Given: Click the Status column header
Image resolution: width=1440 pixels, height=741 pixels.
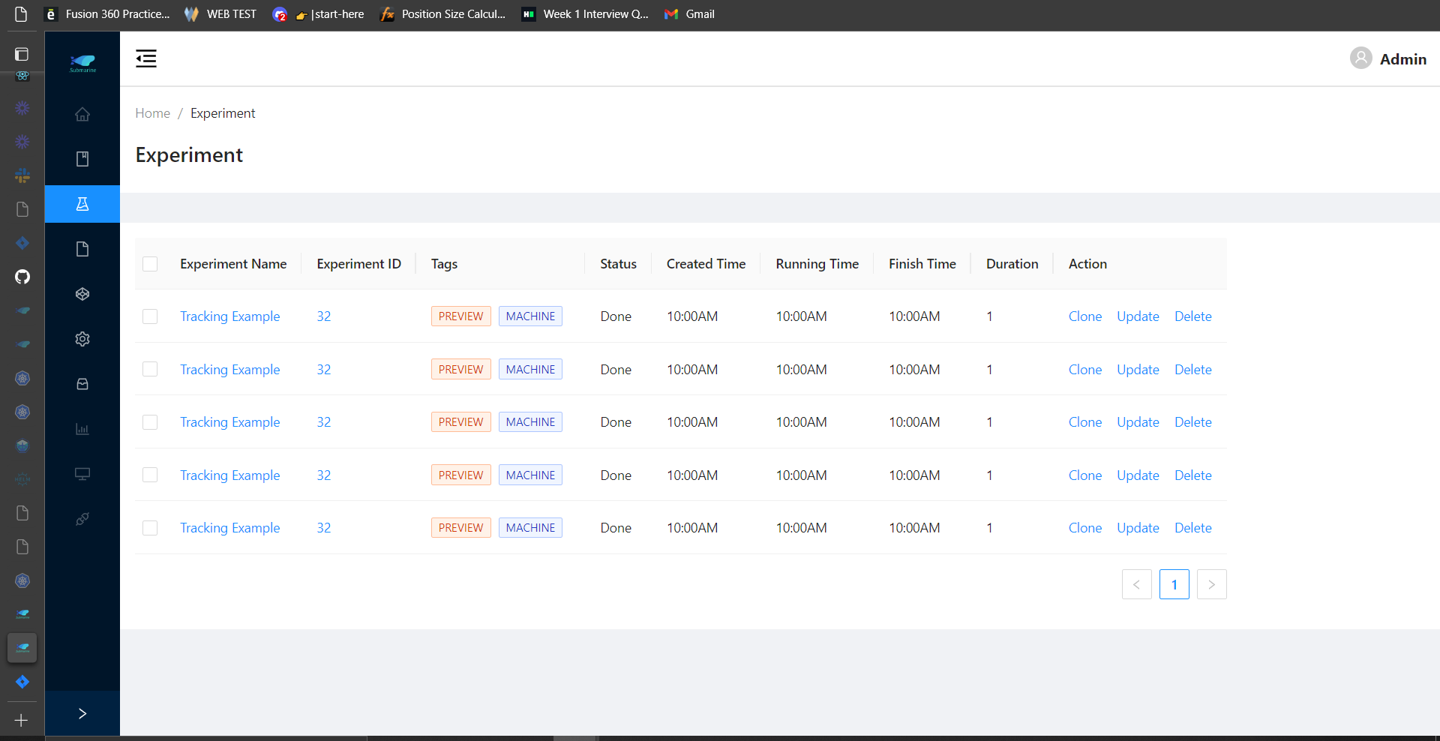Looking at the screenshot, I should 618,264.
